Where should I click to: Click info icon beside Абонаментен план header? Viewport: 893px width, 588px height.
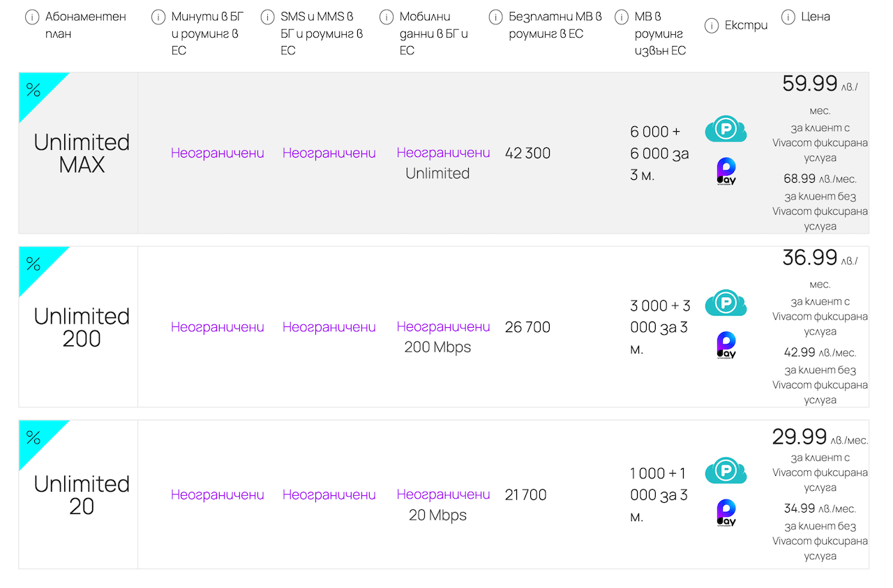(x=32, y=17)
